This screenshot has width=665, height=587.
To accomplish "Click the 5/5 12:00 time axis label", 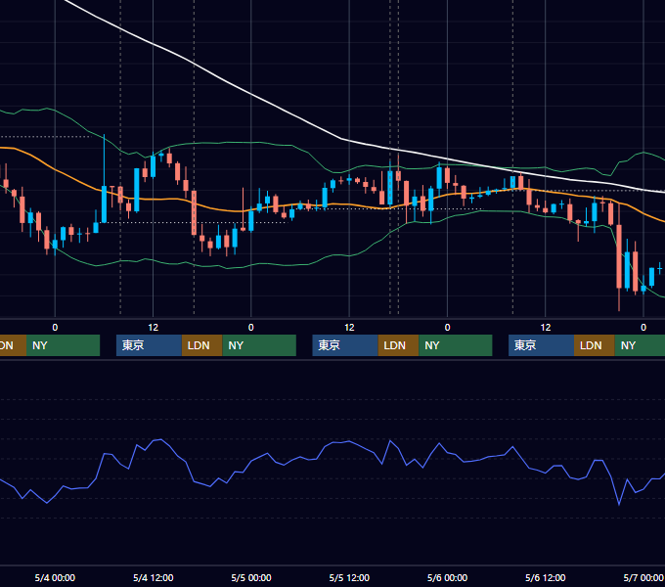I will (x=349, y=577).
